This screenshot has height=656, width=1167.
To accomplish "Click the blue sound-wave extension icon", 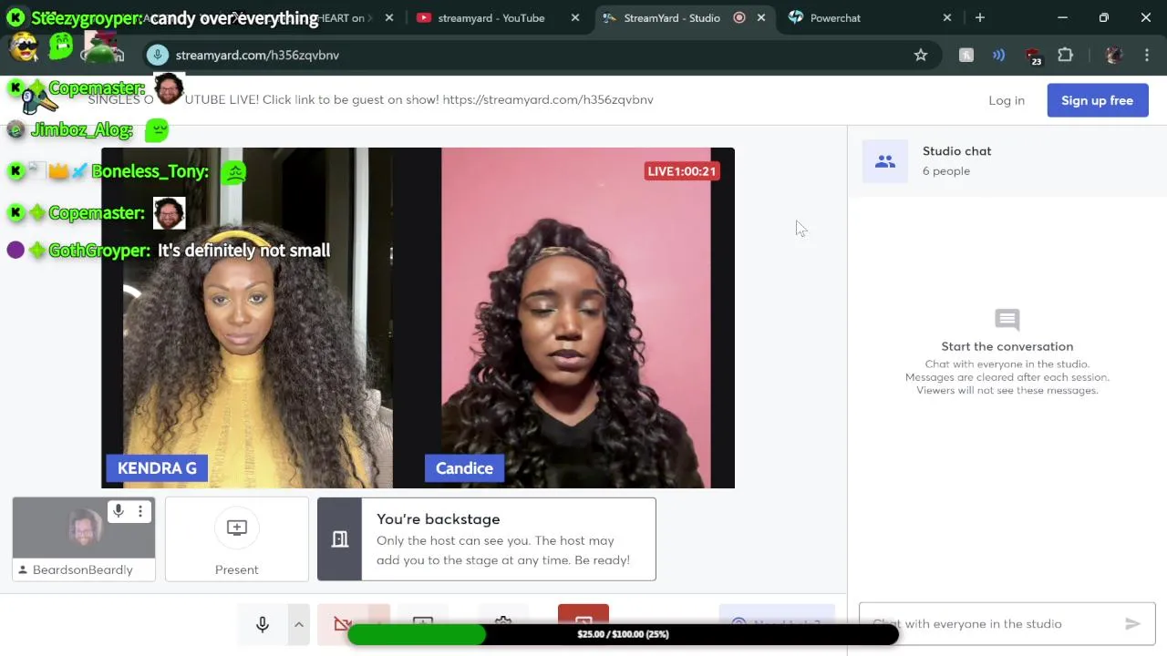I will pos(999,55).
